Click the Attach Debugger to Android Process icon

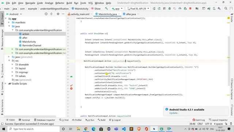tap(185, 8)
